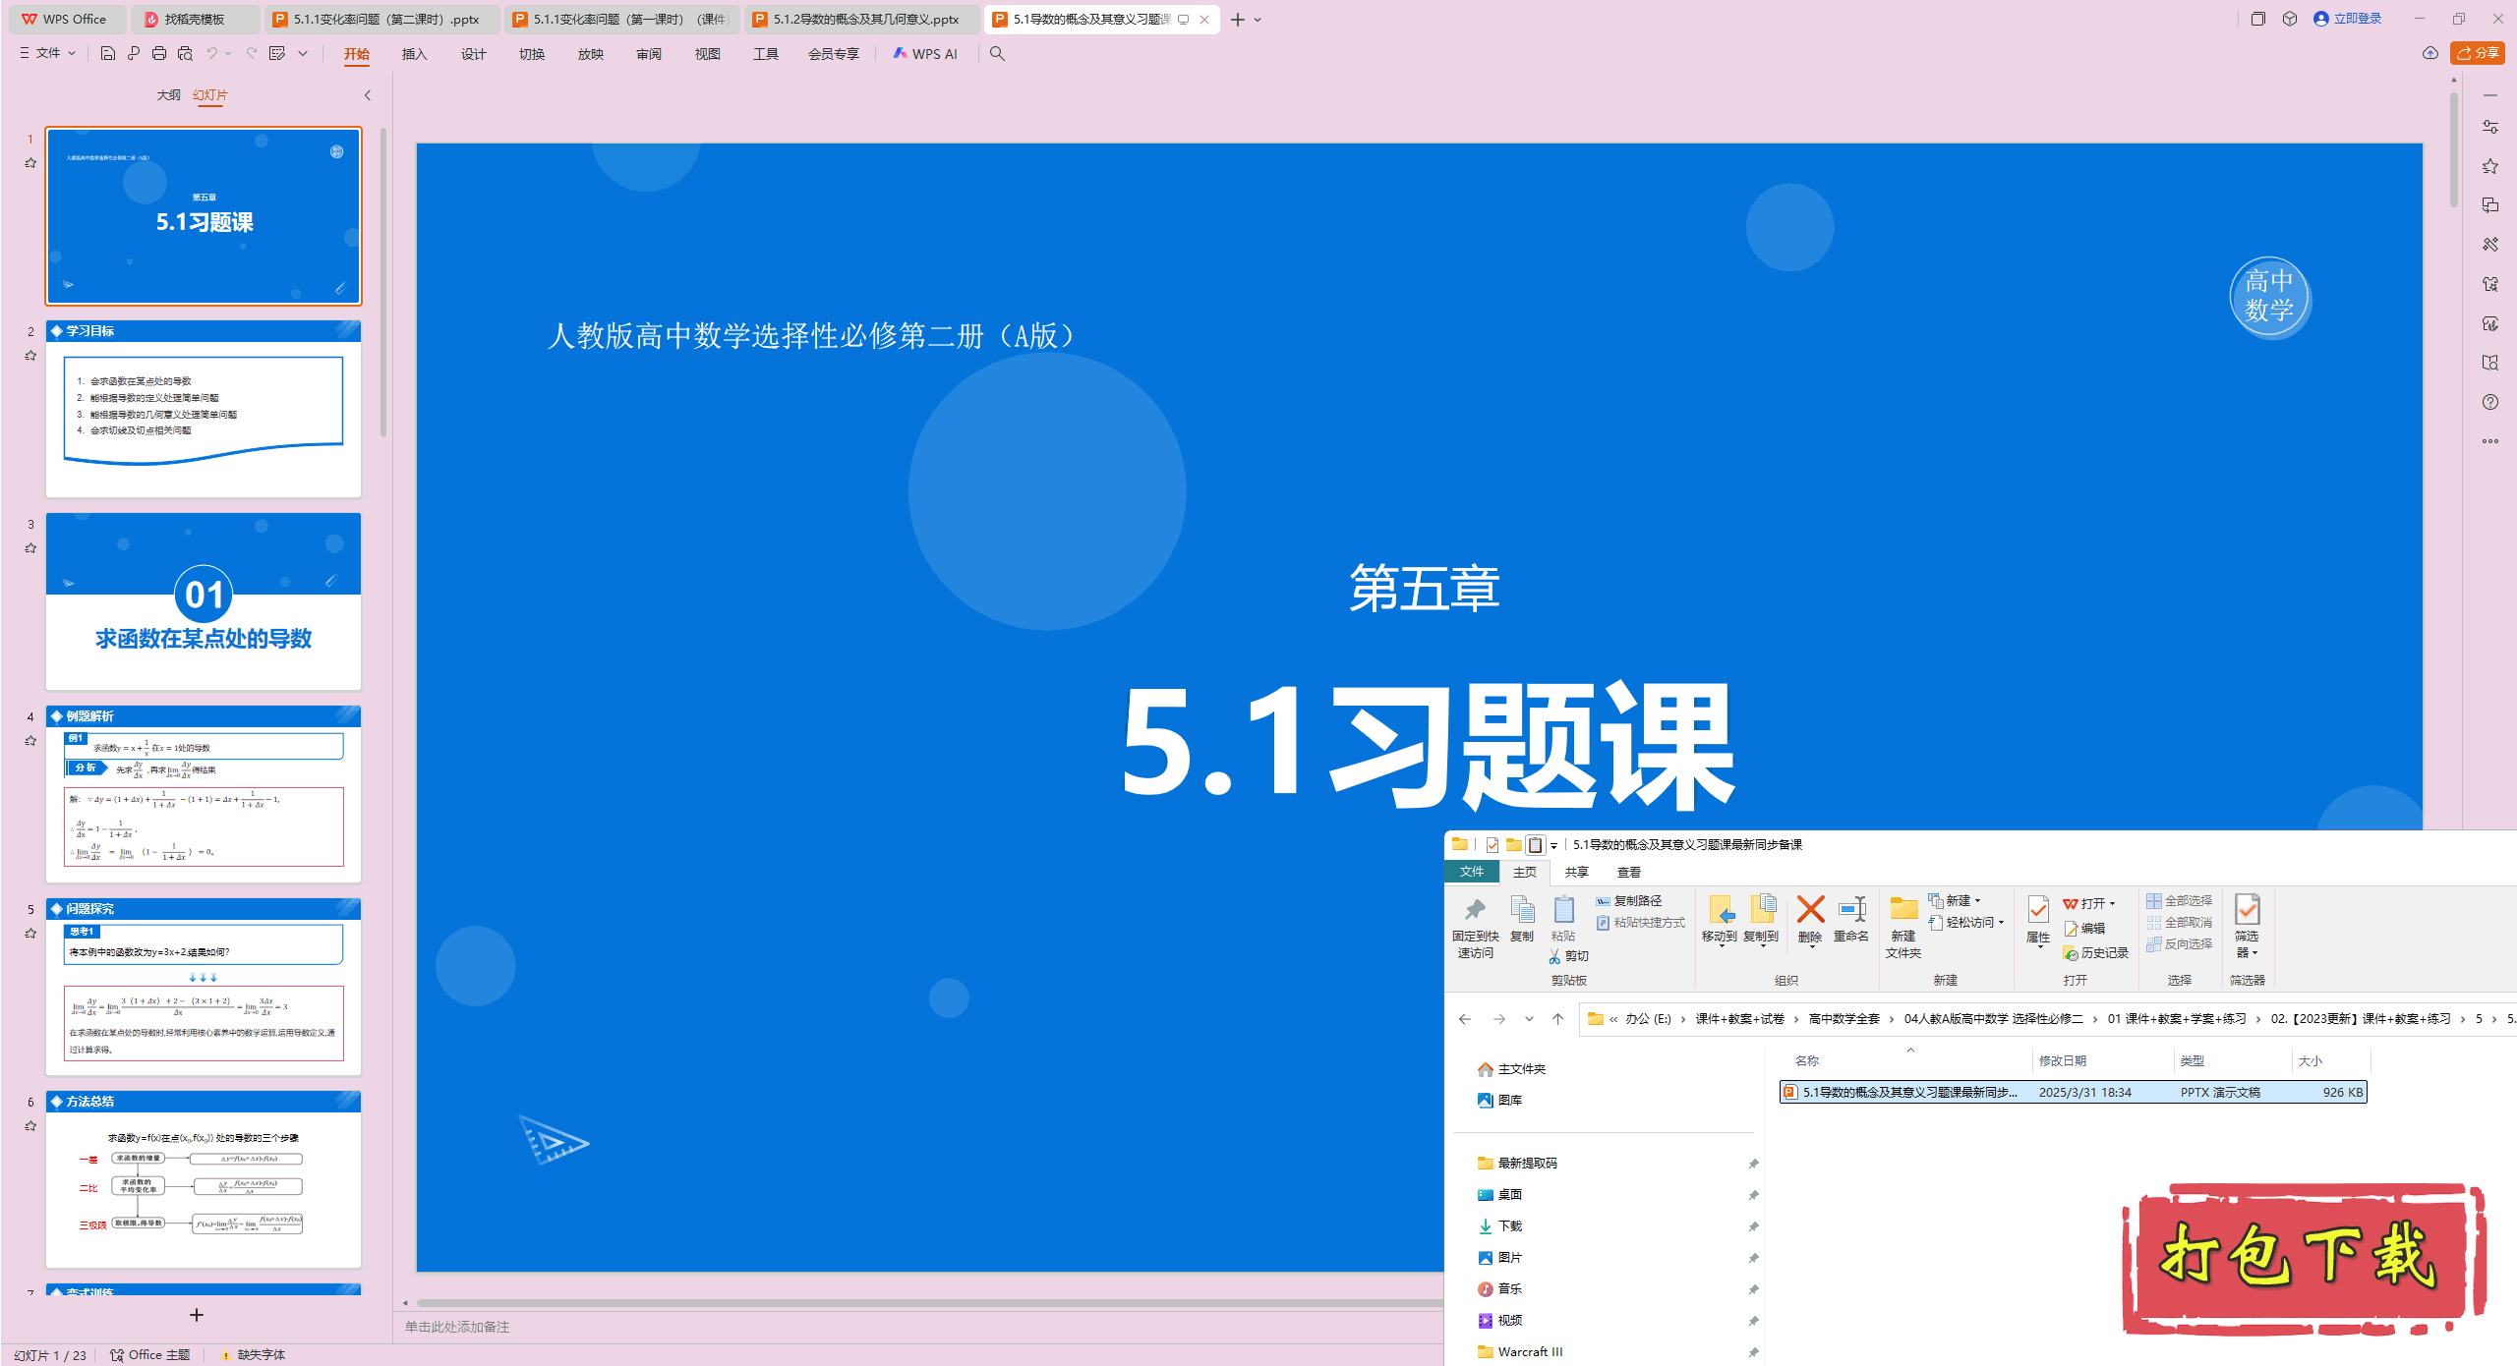Switch to the 放映 ribbon tab
Image resolution: width=2517 pixels, height=1366 pixels.
click(x=591, y=54)
